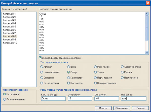Select Колонка №7 in the list

click(10, 33)
